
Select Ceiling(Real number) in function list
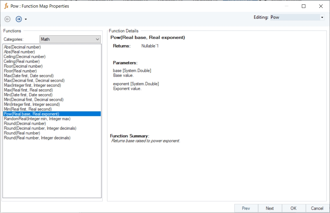point(22,61)
